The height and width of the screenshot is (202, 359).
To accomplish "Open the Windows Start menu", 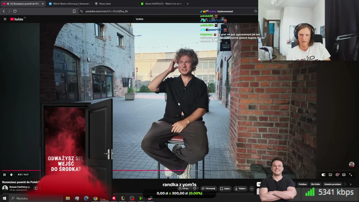I will 4,198.
